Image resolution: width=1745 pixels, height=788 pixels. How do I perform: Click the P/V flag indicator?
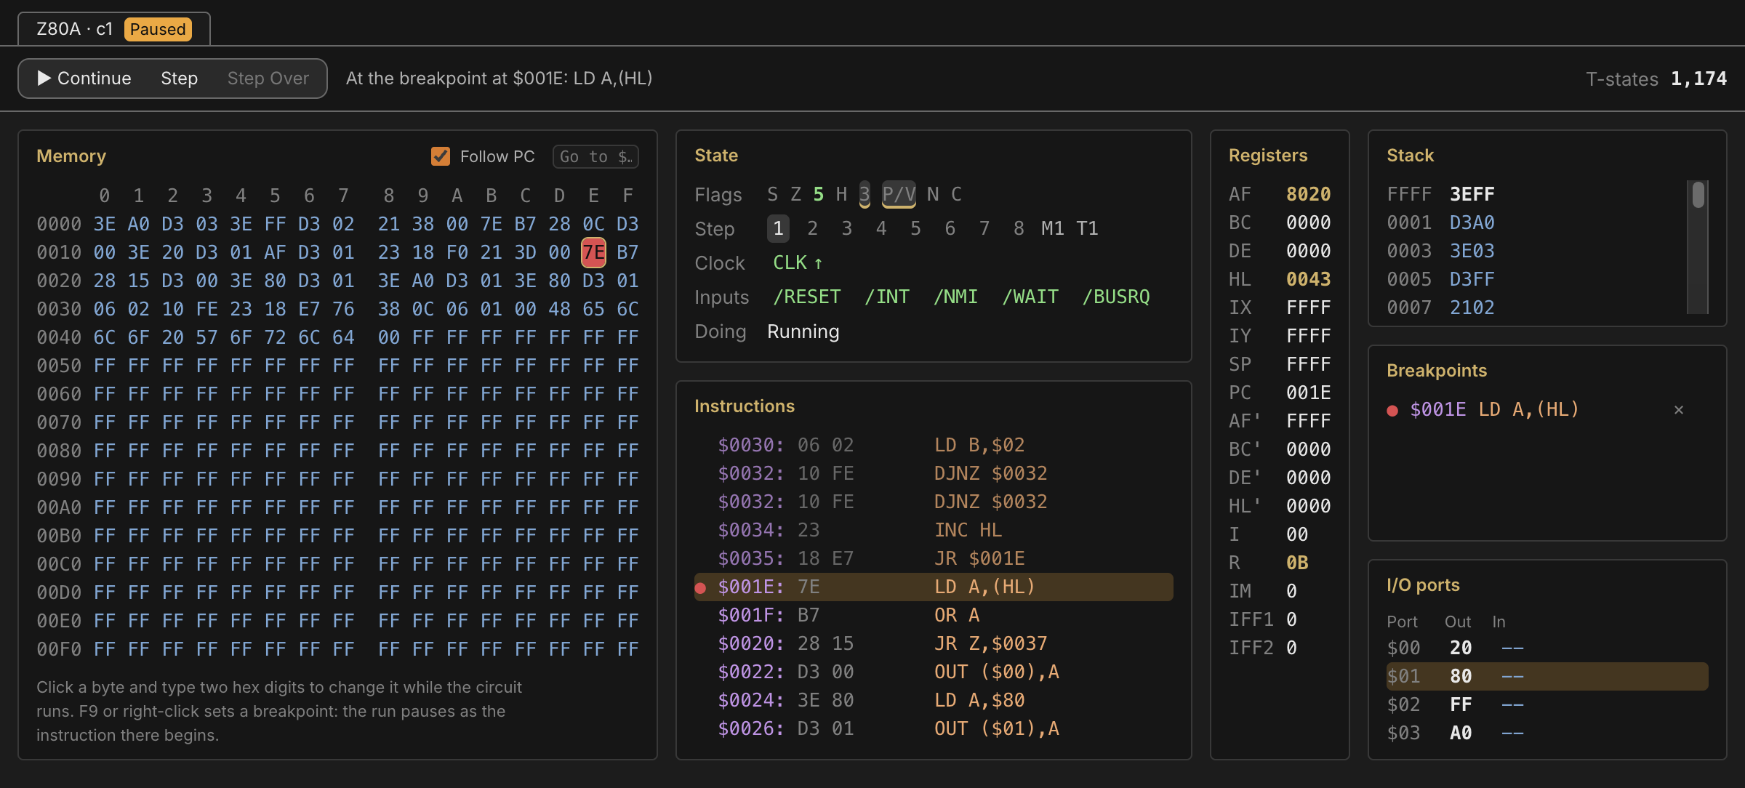pos(899,194)
